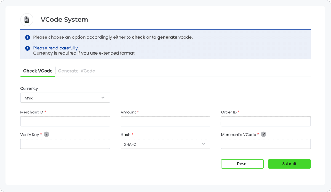Image resolution: width=331 pixels, height=192 pixels.
Task: Click the chevron arrow on the Currency selector
Action: (103, 98)
